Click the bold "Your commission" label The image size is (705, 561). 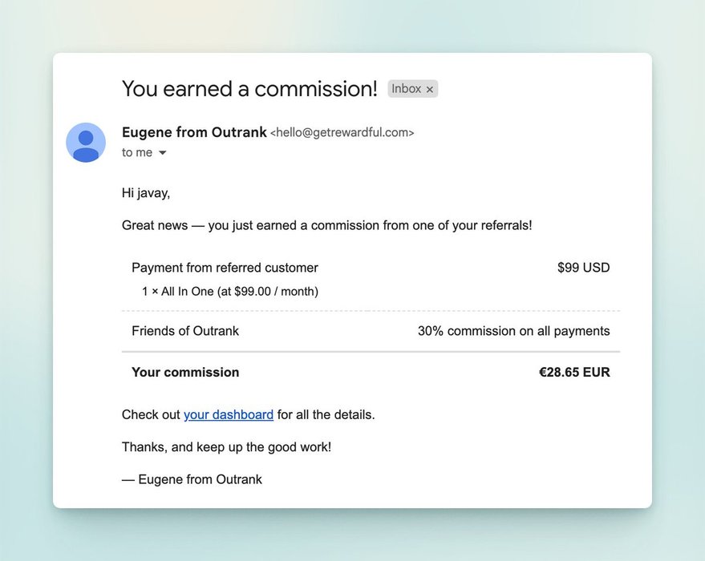pyautogui.click(x=185, y=372)
